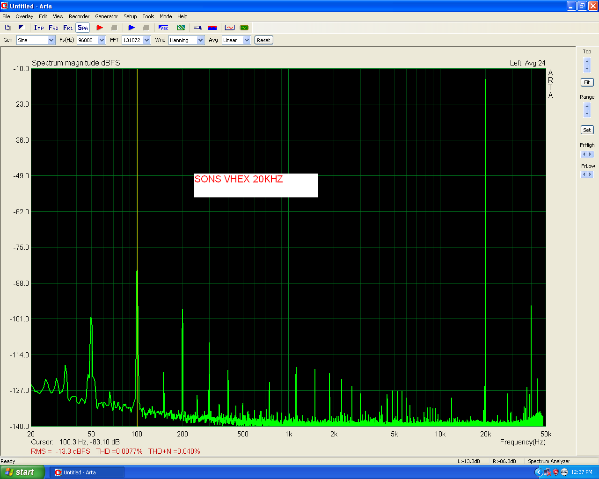Click the L:-13.3dB status bar entry
599x479 pixels.
468,461
